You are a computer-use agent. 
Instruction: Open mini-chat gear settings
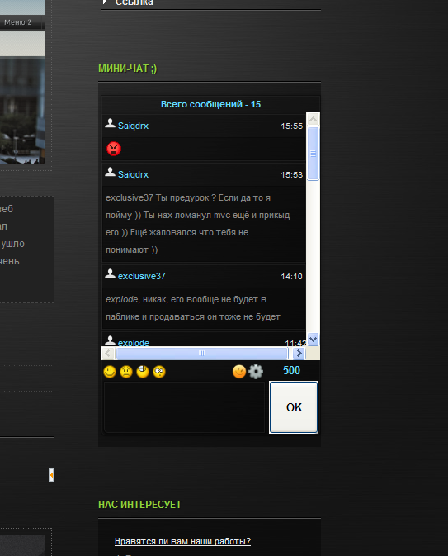tap(256, 372)
